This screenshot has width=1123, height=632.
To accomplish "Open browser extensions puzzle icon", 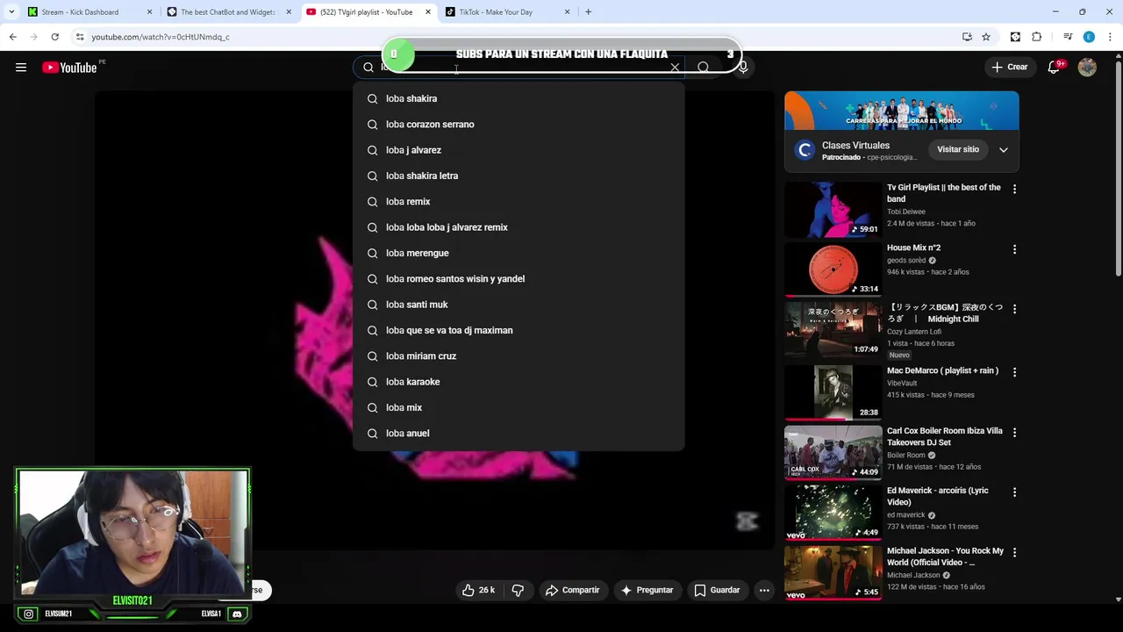I will point(1037,37).
